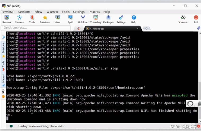Image resolution: width=201 pixels, height=131 pixels.
Task: Click the terminal scrollbar down arrow
Action: pos(200,121)
